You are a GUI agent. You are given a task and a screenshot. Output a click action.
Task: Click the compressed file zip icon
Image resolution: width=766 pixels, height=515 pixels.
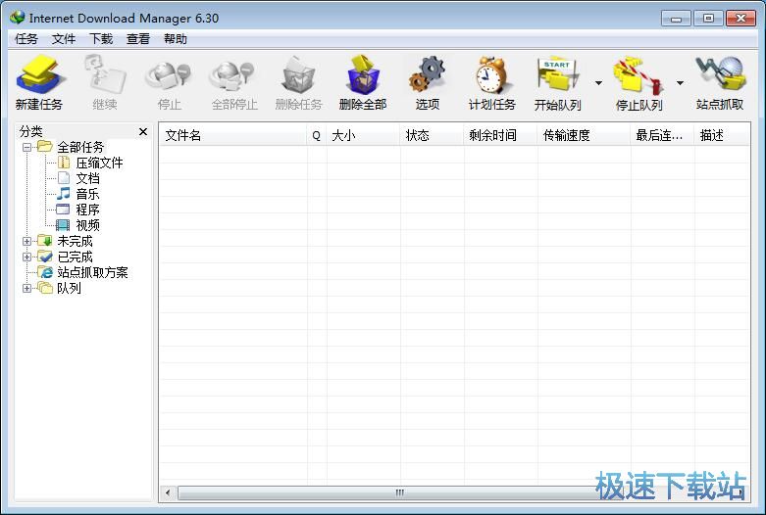[64, 162]
